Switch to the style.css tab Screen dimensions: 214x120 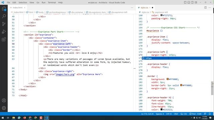(x=144, y=8)
